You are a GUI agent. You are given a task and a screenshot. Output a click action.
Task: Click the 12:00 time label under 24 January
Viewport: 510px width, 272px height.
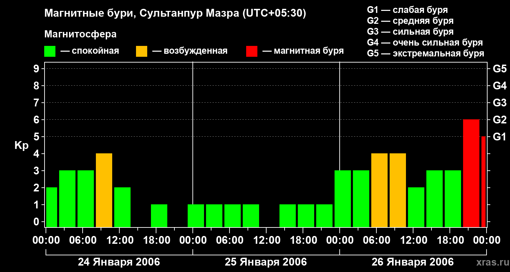(x=119, y=240)
